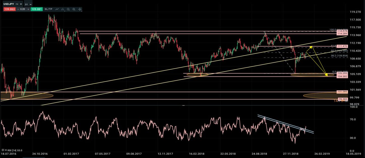Select the crosshair move tool icon

click(80, 9)
